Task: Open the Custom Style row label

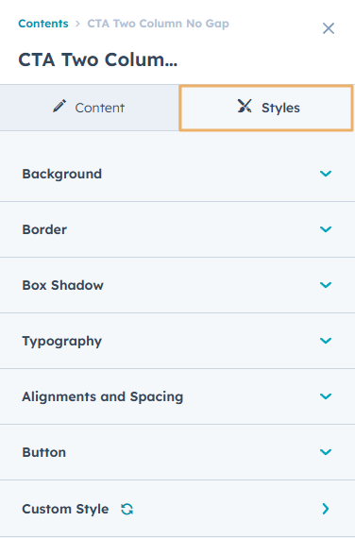Action: 65,509
